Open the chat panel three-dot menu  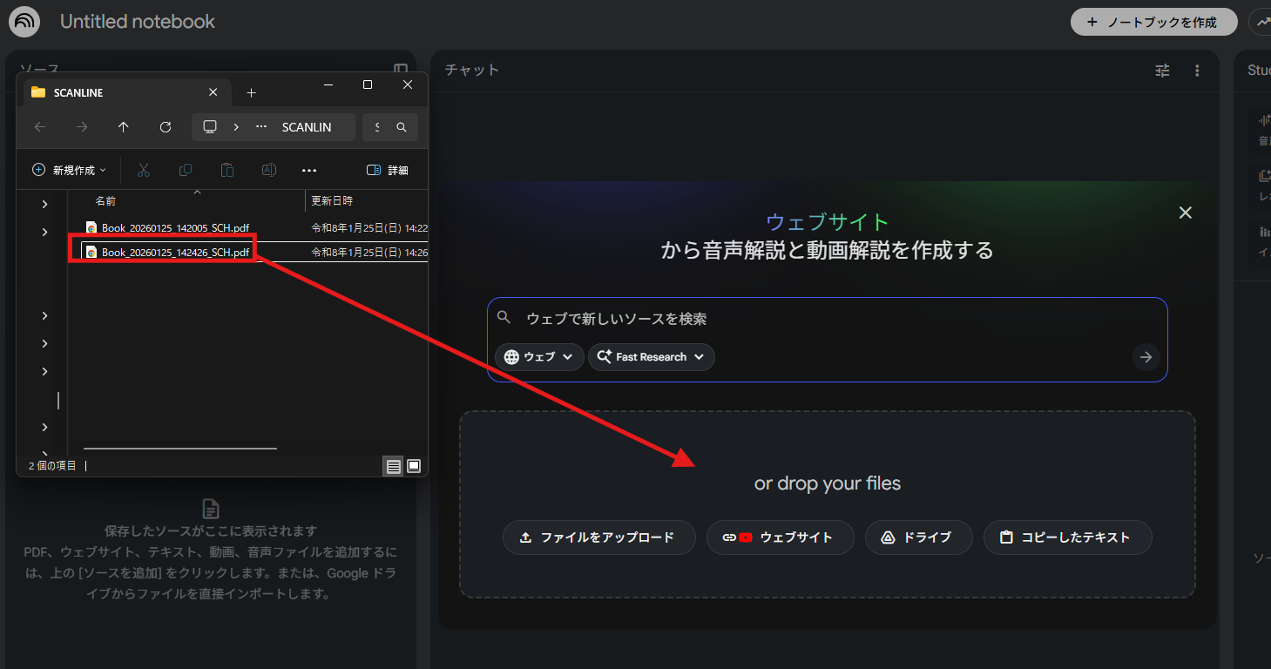pyautogui.click(x=1197, y=71)
